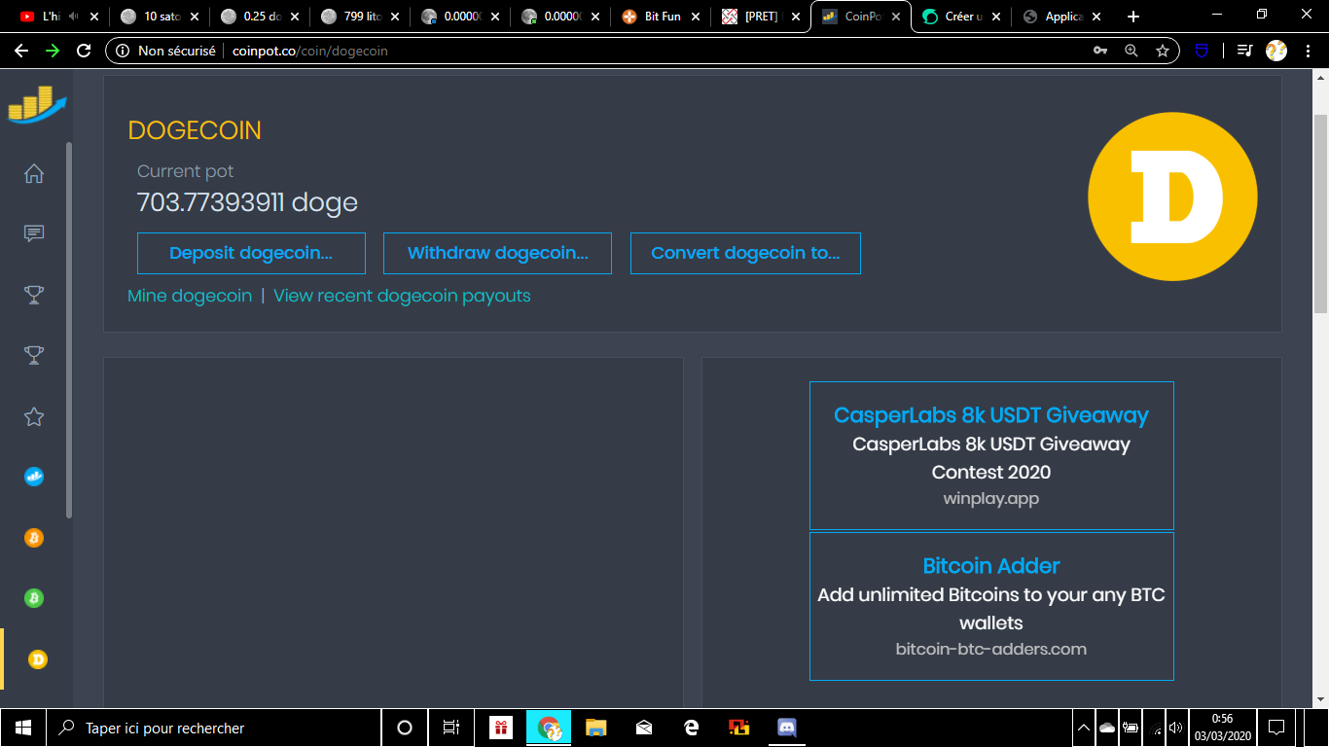Open the chat messages sidebar icon
The width and height of the screenshot is (1329, 747).
(34, 233)
